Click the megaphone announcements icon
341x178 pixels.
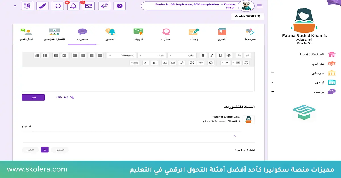[104, 6]
